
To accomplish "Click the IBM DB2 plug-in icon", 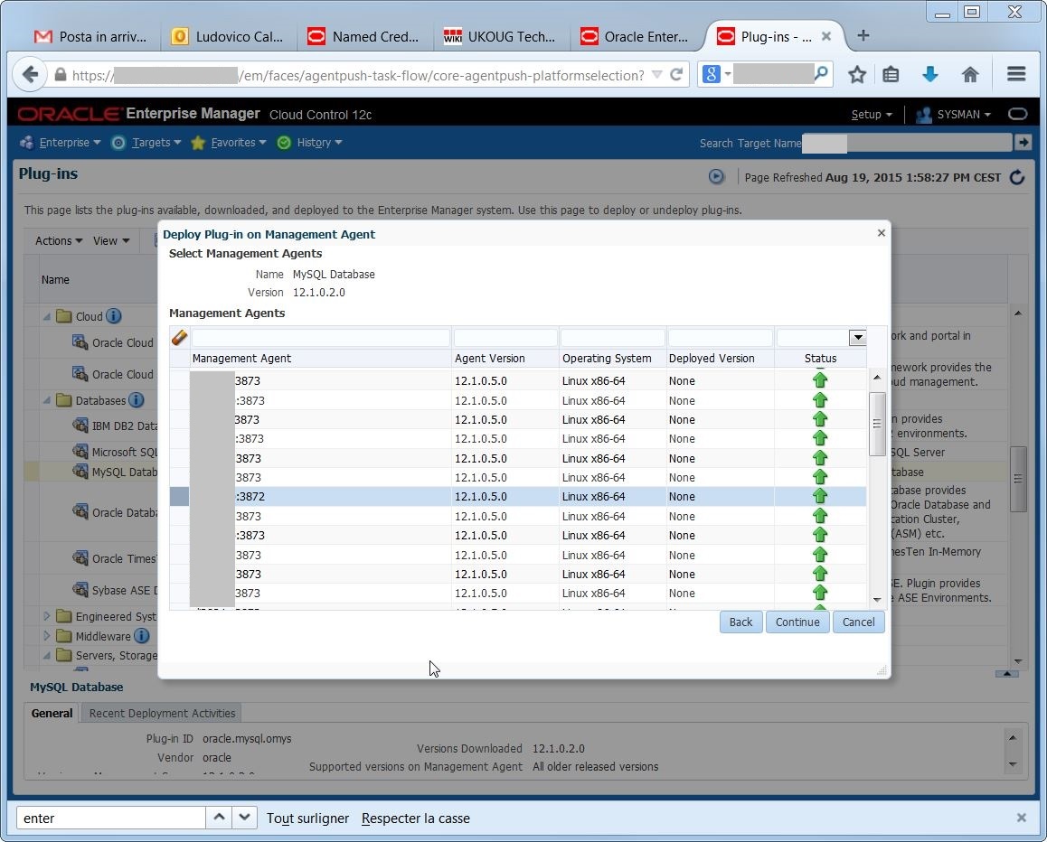I will (x=80, y=425).
